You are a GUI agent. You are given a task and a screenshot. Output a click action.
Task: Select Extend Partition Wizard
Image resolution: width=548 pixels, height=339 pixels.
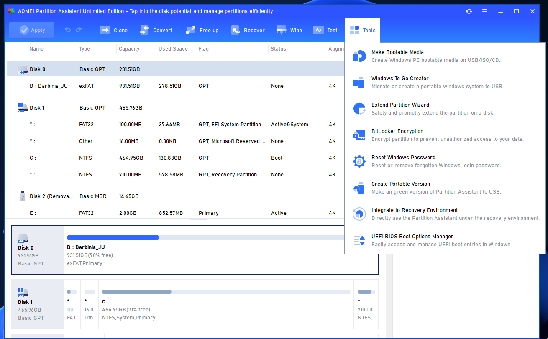[445, 109]
